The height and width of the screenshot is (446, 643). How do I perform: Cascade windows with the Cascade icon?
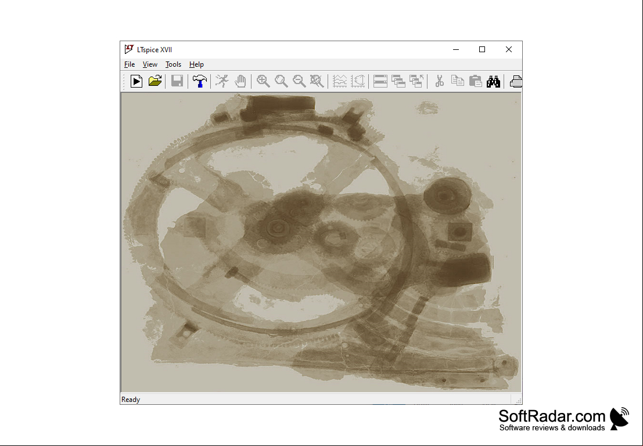coord(398,81)
